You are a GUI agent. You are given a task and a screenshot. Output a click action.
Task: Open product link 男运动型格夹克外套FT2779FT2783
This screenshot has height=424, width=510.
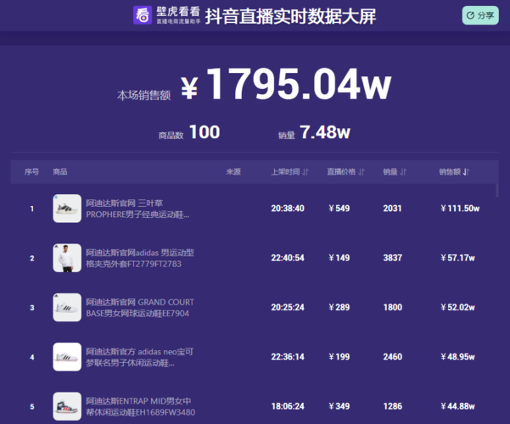140,258
